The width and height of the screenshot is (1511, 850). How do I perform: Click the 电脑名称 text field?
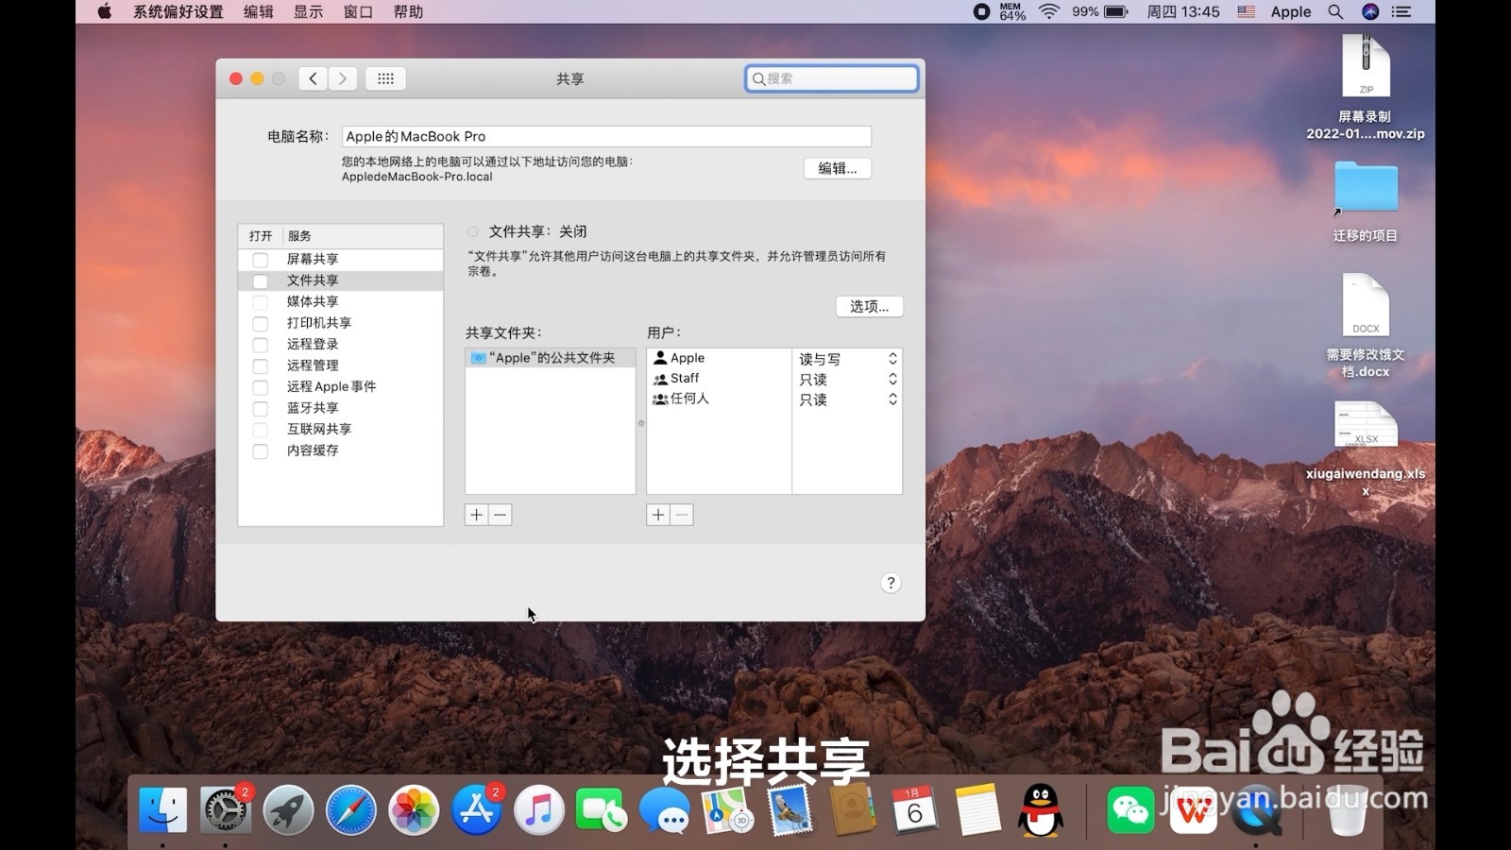(x=606, y=136)
